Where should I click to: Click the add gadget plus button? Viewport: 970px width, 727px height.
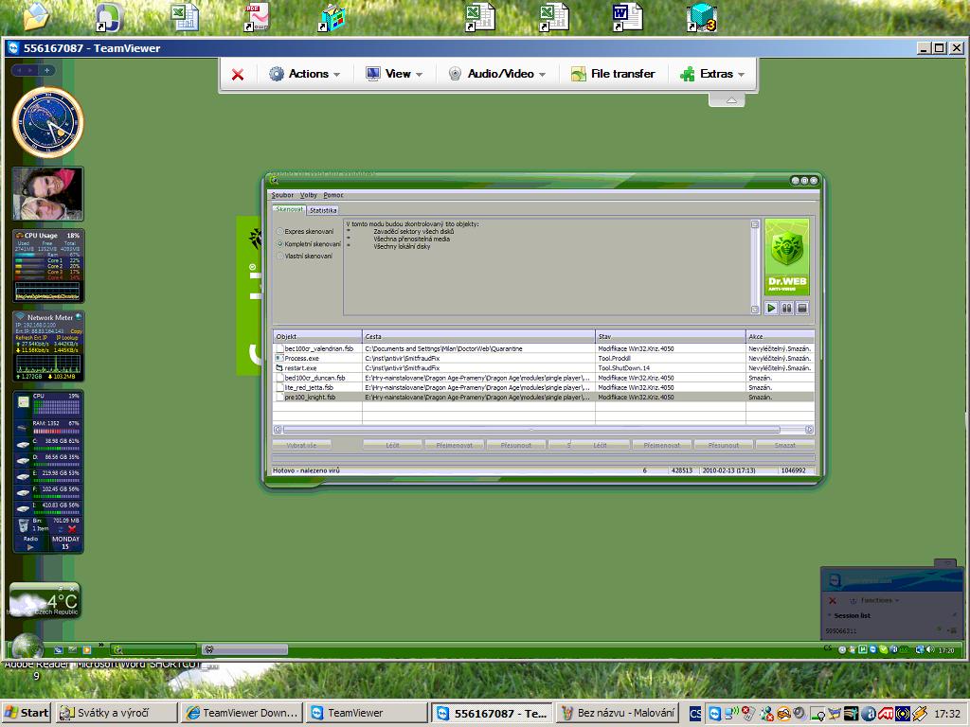pyautogui.click(x=46, y=70)
